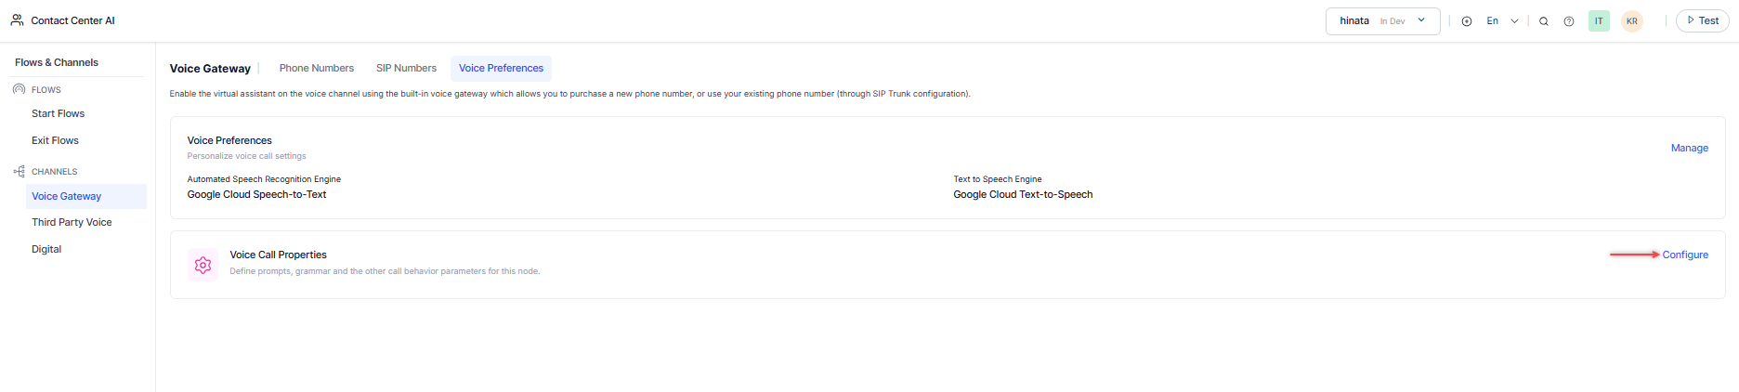Click the Channels section icon in sidebar

19,172
